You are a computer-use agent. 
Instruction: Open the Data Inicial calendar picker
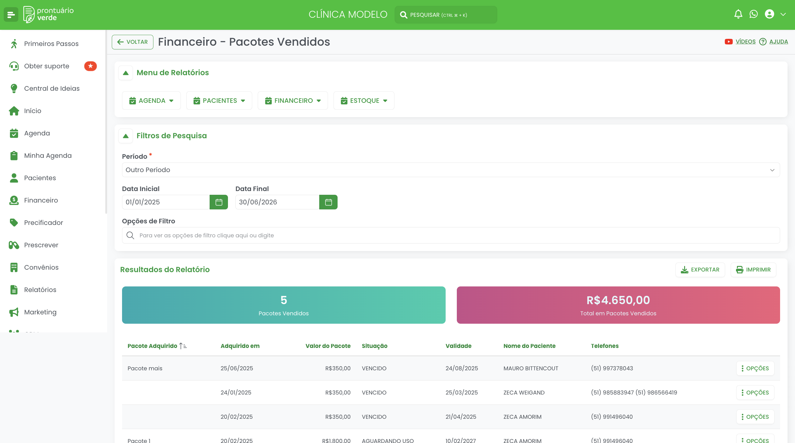[219, 202]
